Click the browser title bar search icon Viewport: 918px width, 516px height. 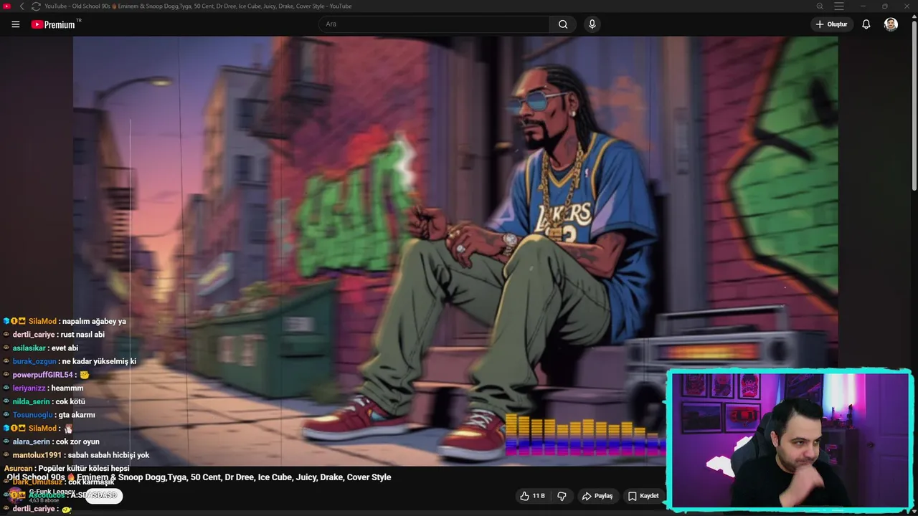click(820, 6)
